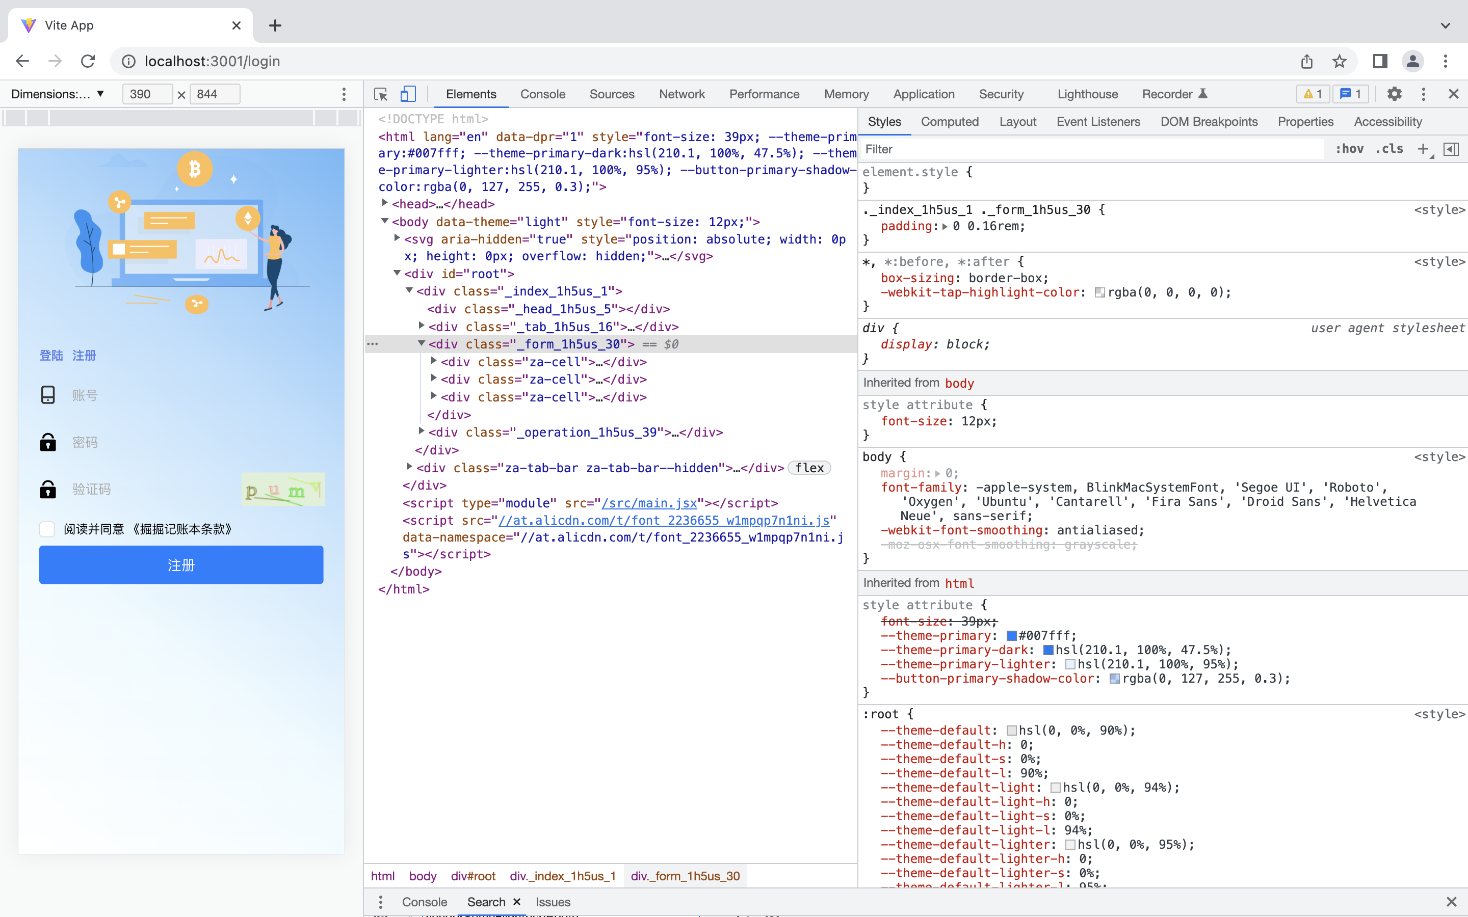Collapse the _form_1h5us_30 div node
1468x917 pixels.
(422, 343)
